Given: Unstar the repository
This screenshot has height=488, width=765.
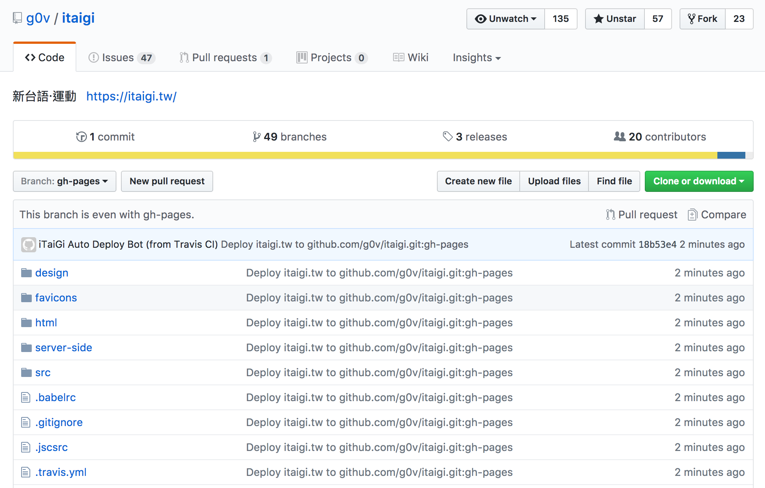Looking at the screenshot, I should [615, 19].
